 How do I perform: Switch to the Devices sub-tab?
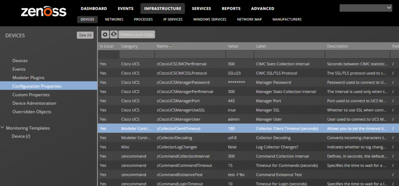coord(88,19)
